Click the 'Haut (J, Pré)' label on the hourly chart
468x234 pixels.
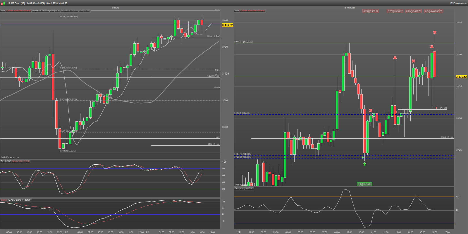tap(214, 37)
